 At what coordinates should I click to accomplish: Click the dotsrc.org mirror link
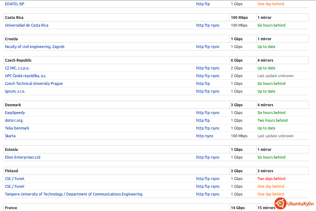(14, 121)
